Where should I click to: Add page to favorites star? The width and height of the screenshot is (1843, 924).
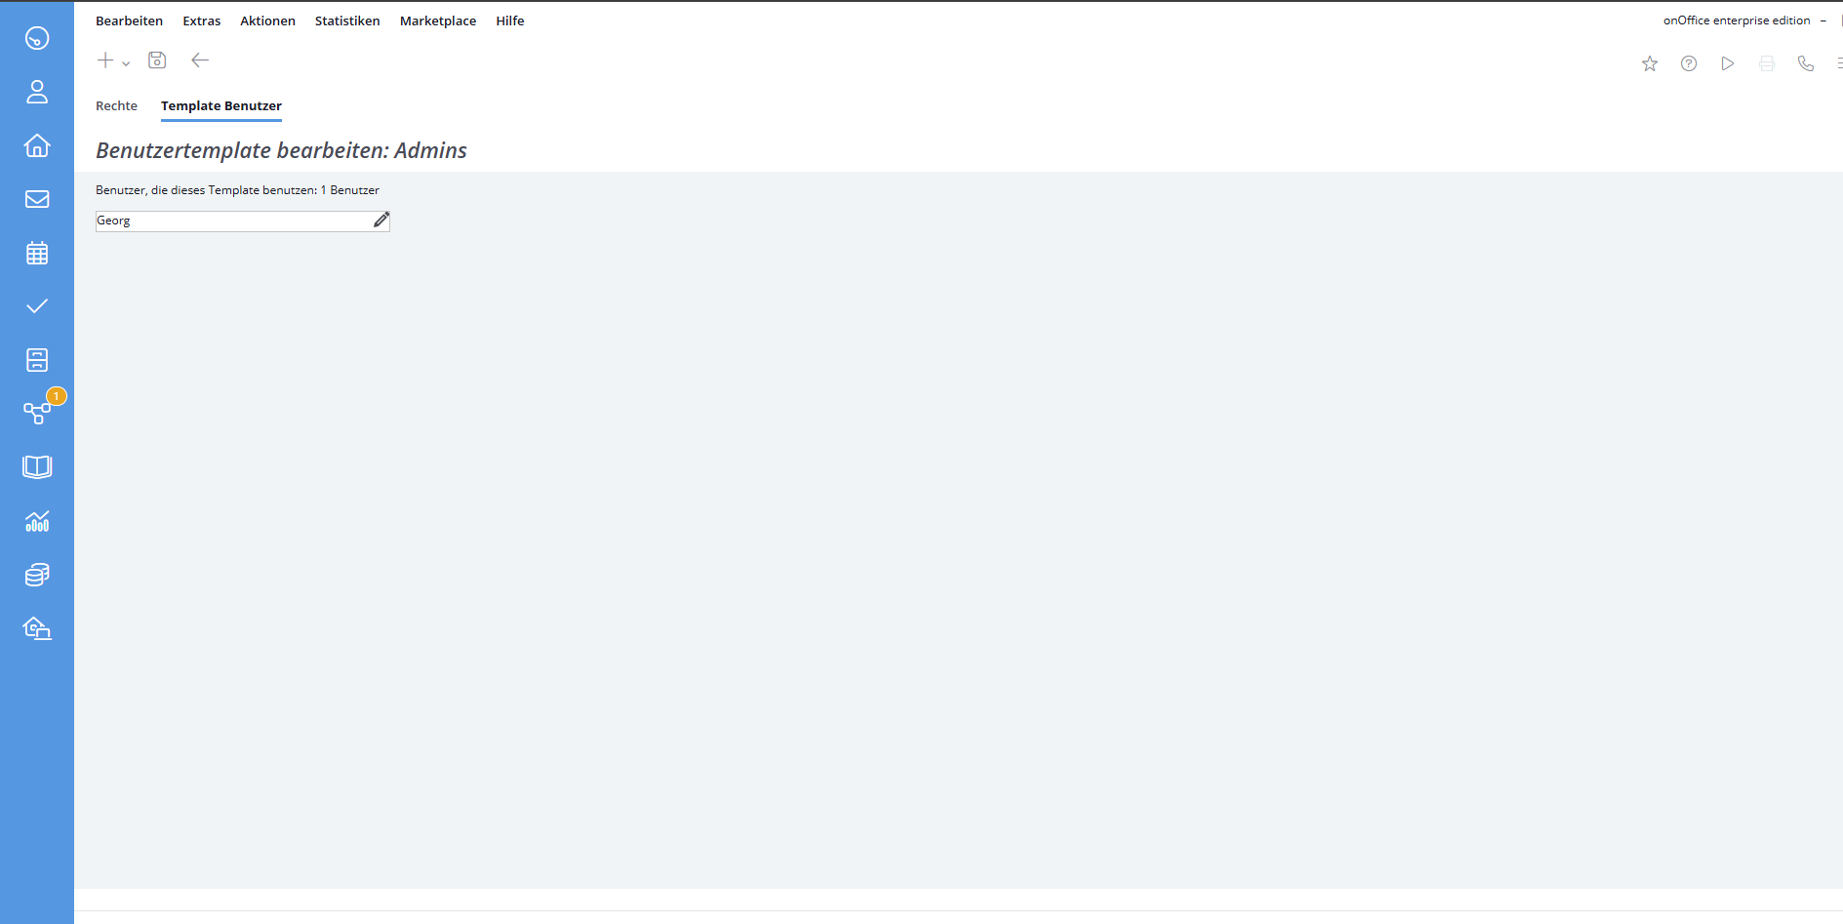(1650, 63)
